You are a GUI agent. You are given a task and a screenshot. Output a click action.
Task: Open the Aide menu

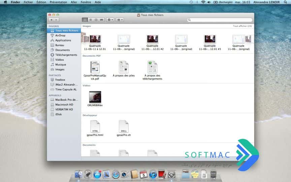tap(98, 2)
